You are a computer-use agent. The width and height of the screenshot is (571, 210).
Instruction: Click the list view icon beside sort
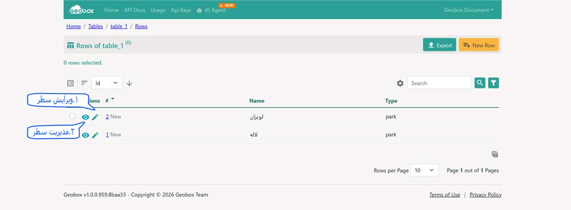(x=71, y=83)
